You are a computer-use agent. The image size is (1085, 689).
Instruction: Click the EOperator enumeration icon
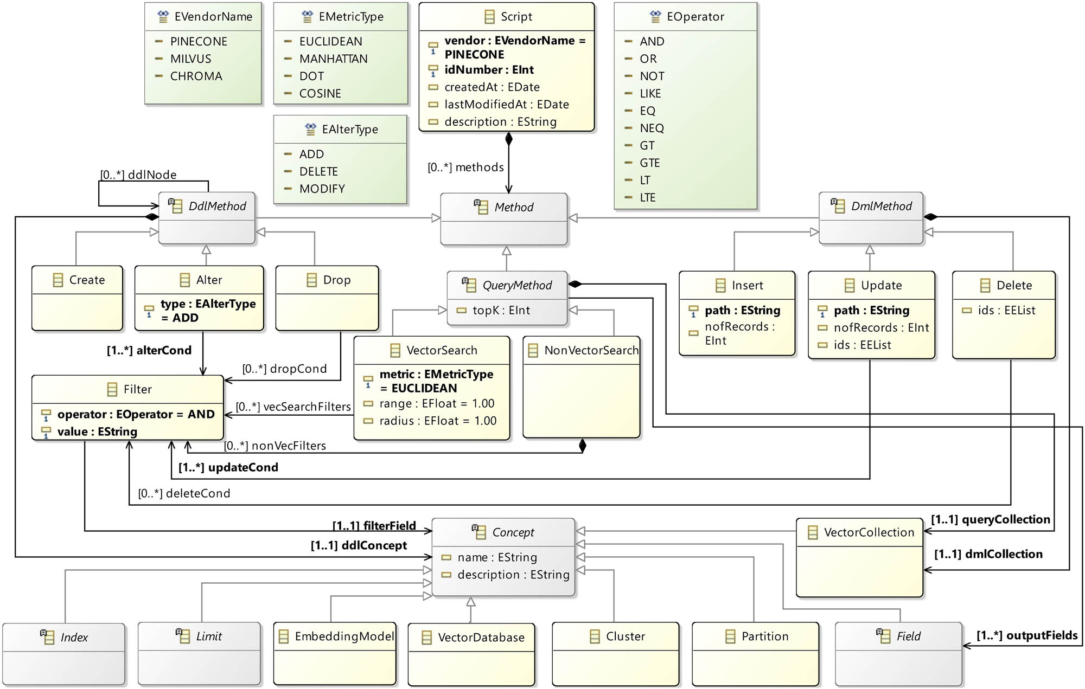[x=655, y=17]
